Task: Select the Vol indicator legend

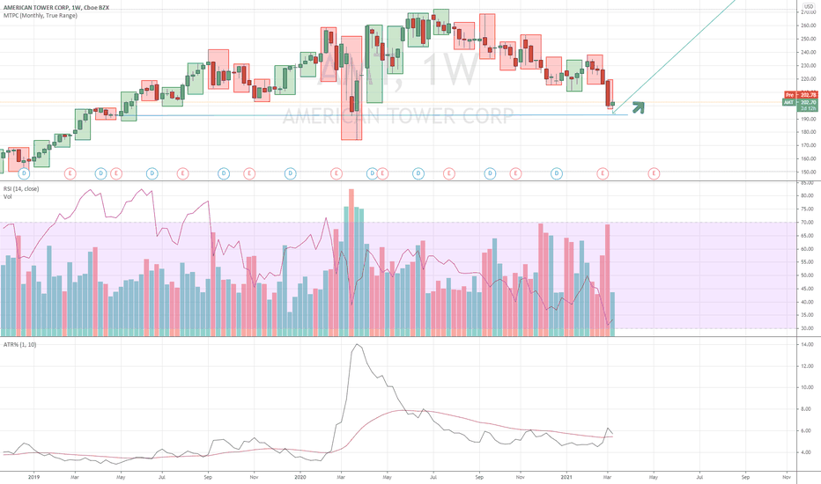Action: pyautogui.click(x=7, y=197)
